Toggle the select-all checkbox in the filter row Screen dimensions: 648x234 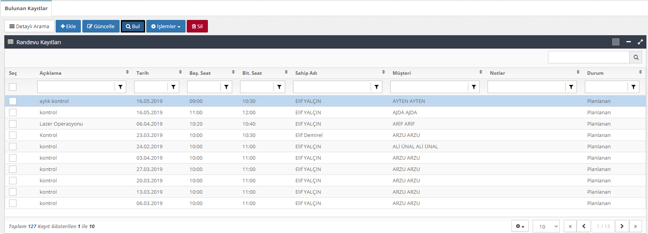[x=13, y=87]
